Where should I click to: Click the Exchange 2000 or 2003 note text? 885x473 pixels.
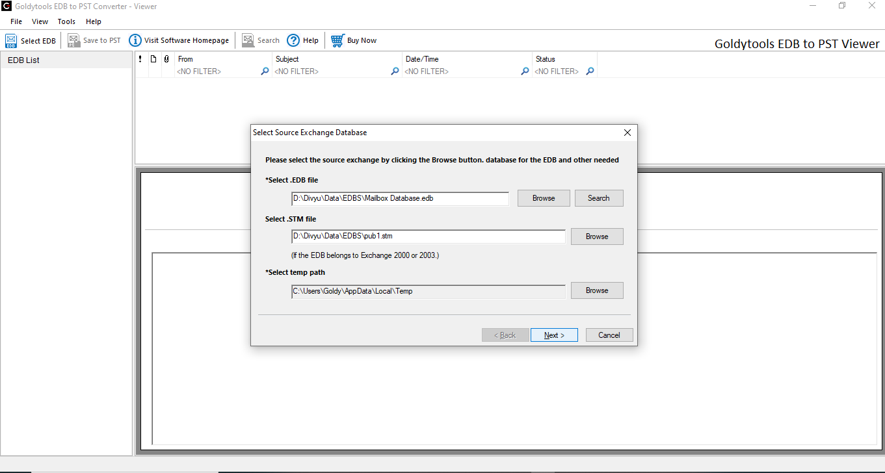pos(365,255)
